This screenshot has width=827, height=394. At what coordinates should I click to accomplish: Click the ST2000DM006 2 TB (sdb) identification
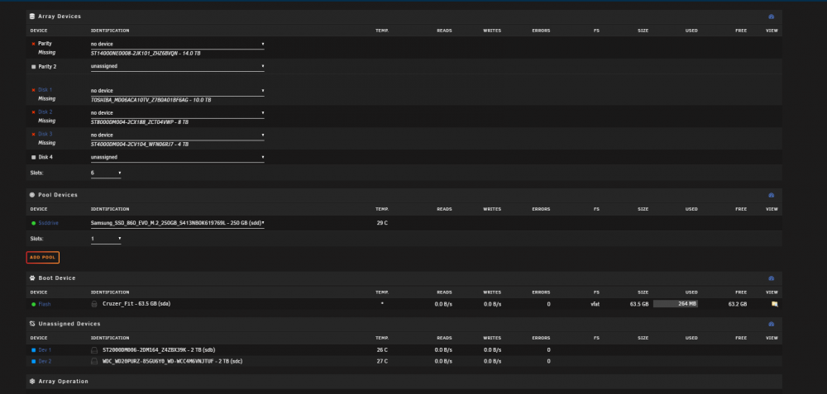(159, 349)
